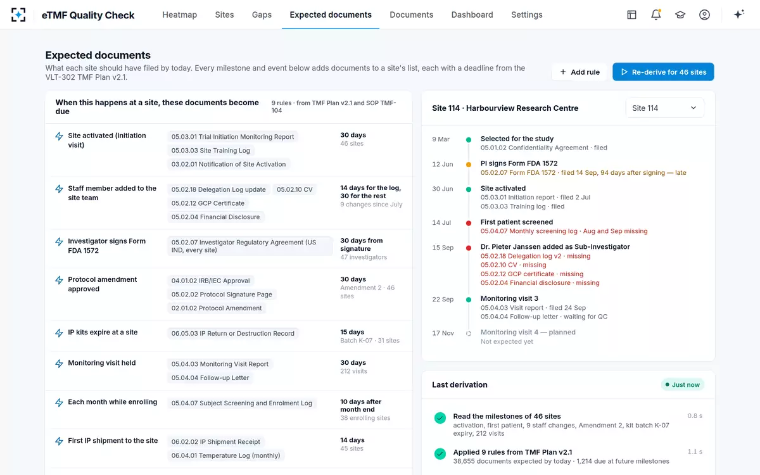Click '05.02.18 Delegation log v2 · missing' line
The height and width of the screenshot is (475, 760).
click(535, 256)
